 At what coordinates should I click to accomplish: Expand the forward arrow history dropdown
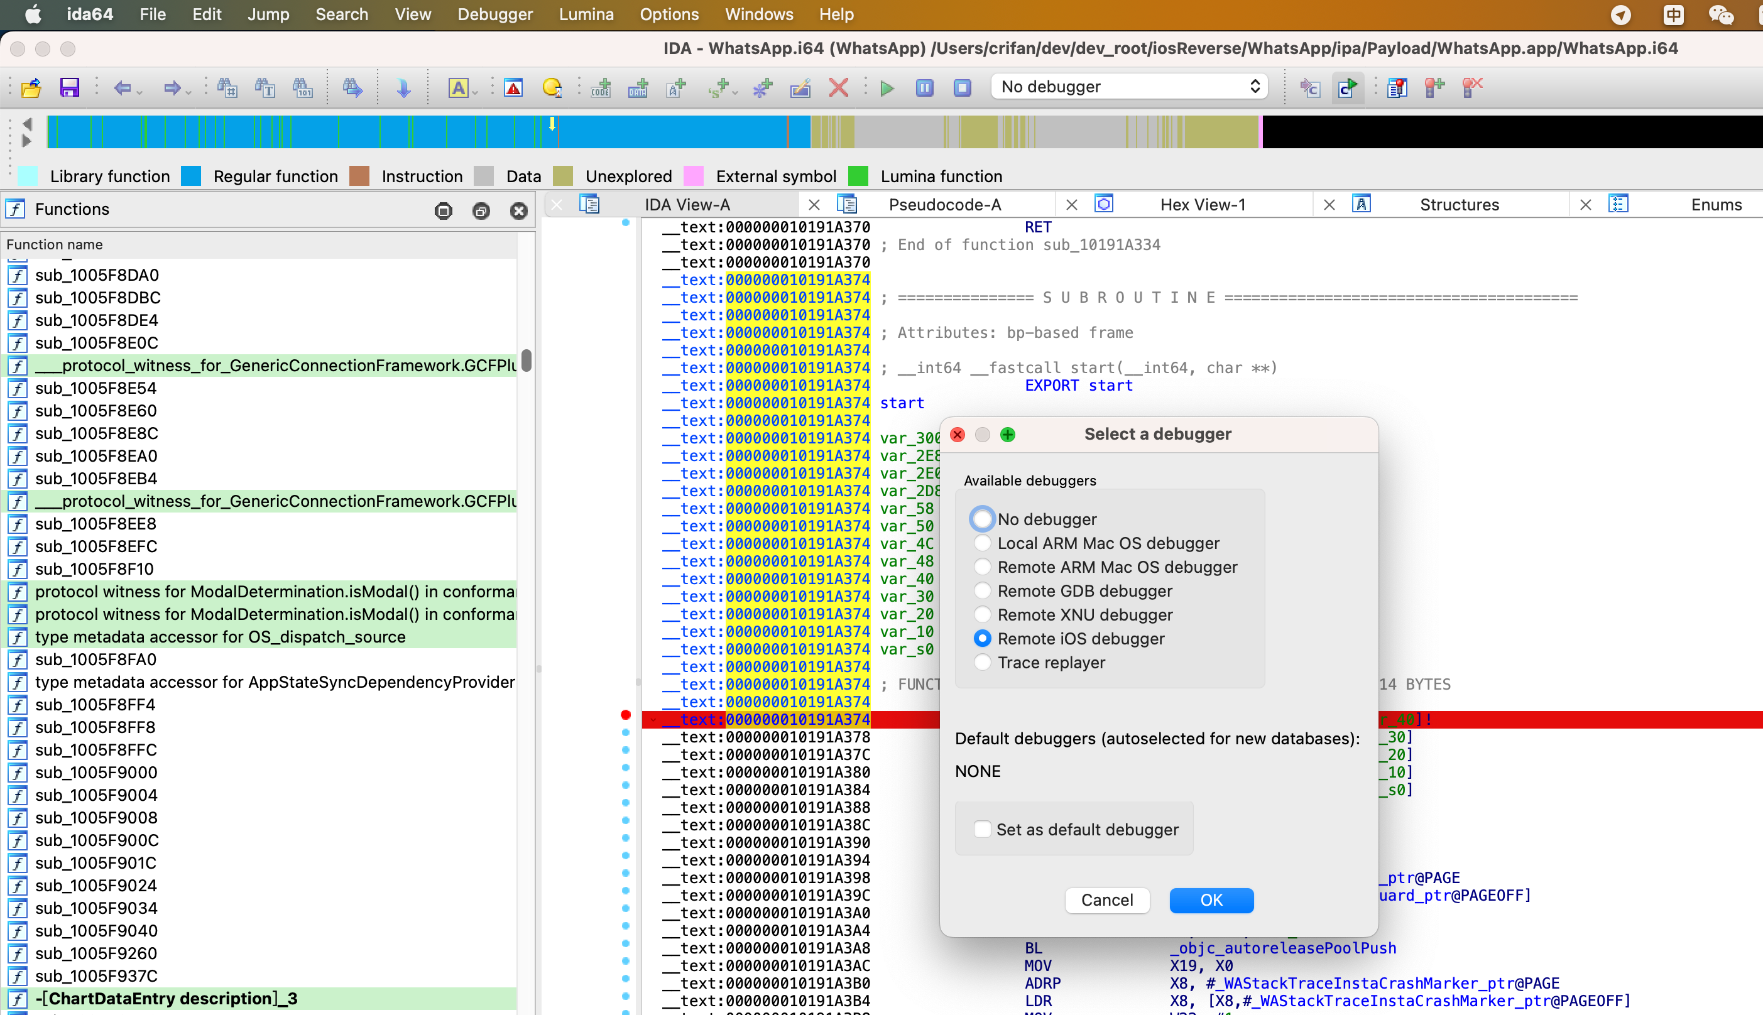point(188,92)
